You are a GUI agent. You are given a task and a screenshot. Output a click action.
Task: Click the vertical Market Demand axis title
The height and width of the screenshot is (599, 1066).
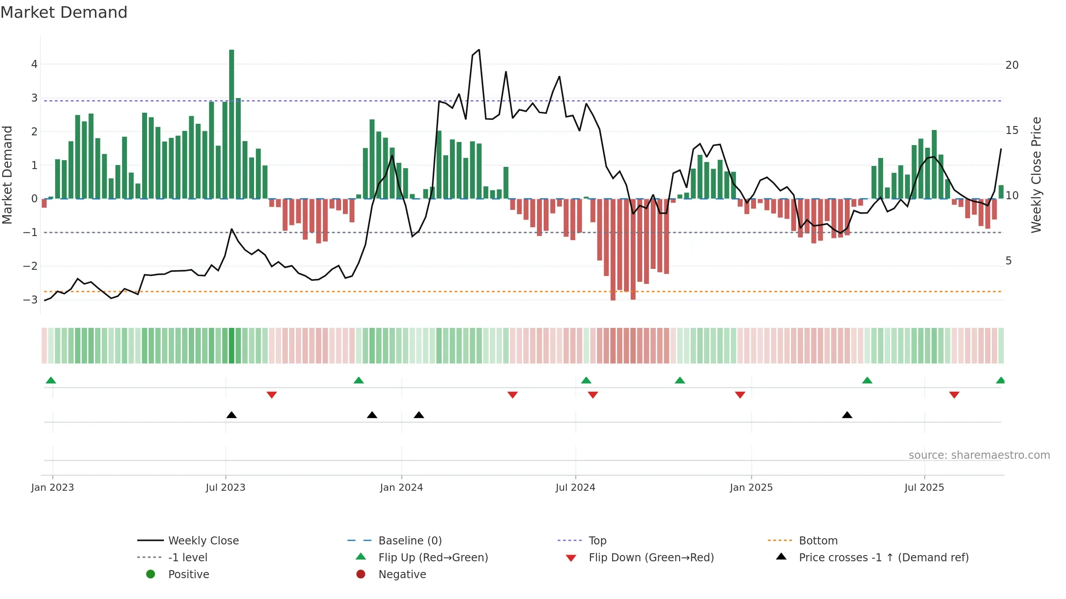[x=7, y=175]
